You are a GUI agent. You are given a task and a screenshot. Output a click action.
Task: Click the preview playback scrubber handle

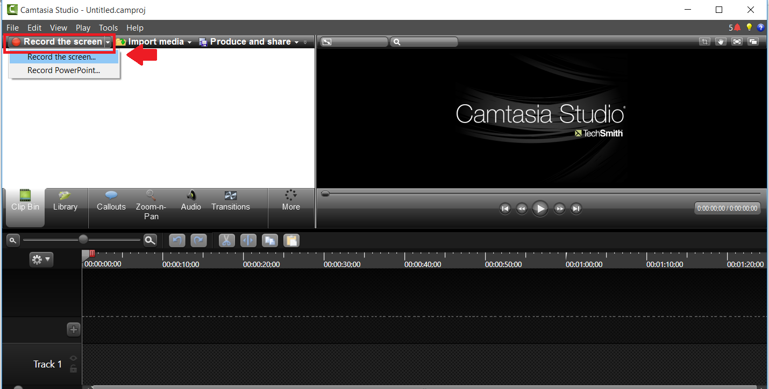pyautogui.click(x=325, y=194)
